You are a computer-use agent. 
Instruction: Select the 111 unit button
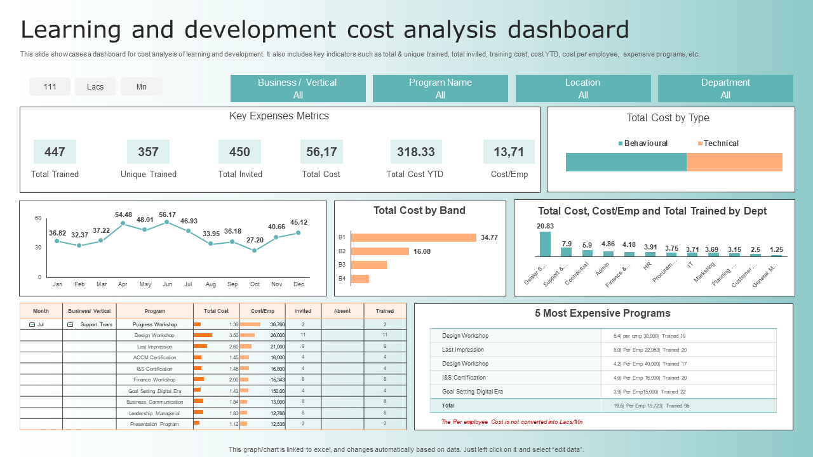[50, 86]
